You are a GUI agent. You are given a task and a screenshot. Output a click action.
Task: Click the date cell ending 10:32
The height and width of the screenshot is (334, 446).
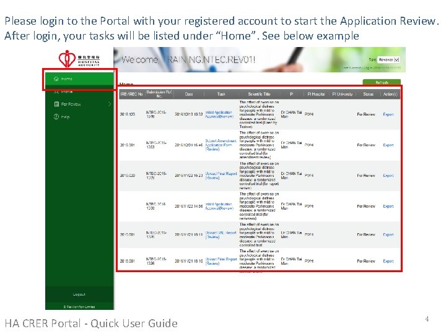pos(188,114)
